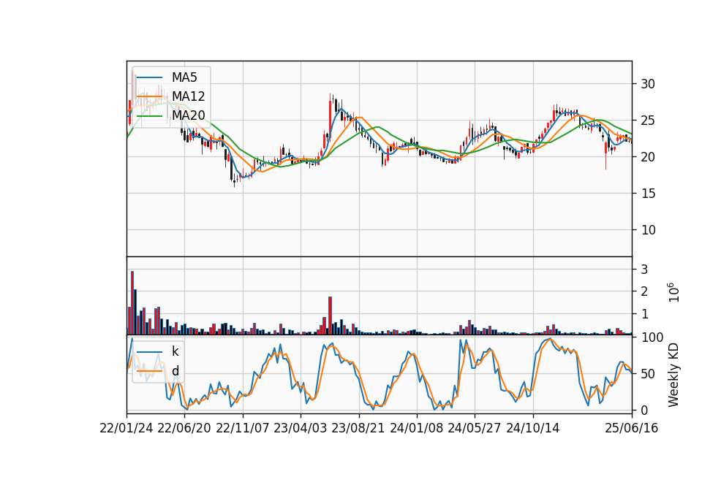Screen dimensions: 702x504
Task: Click the KD axis tick label 0
Action: (x=645, y=410)
